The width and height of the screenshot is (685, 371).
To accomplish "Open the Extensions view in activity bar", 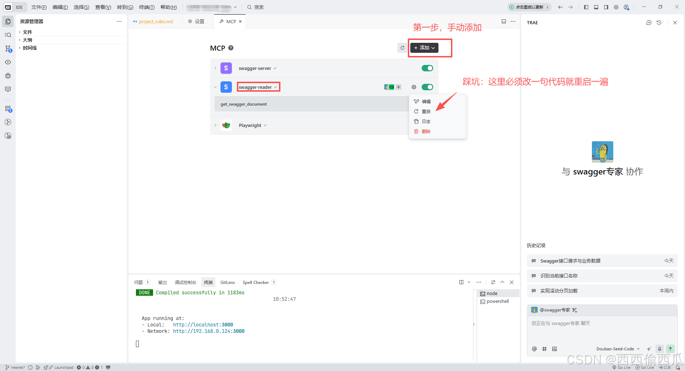I will point(8,109).
